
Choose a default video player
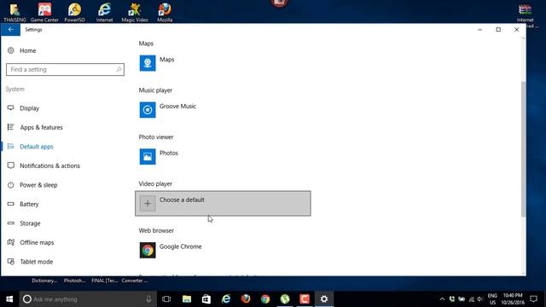click(223, 203)
